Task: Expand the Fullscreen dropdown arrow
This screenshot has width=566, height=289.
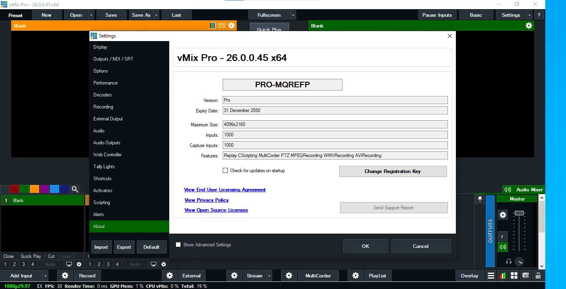Action: 293,15
